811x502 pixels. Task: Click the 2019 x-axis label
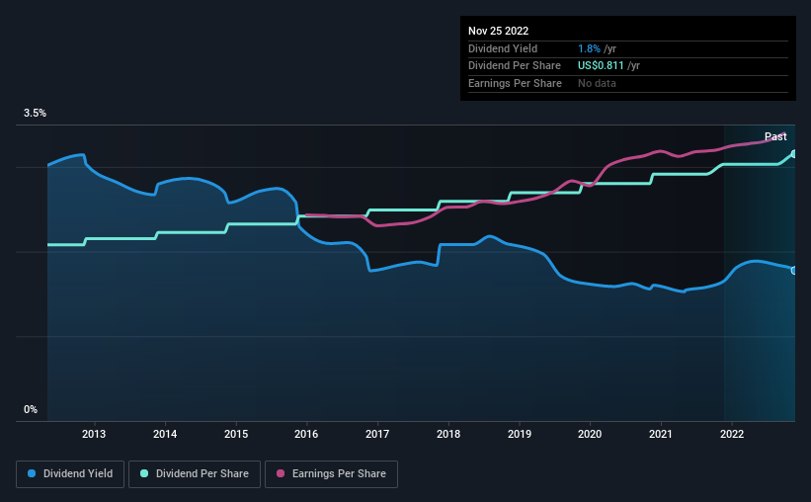coord(520,434)
